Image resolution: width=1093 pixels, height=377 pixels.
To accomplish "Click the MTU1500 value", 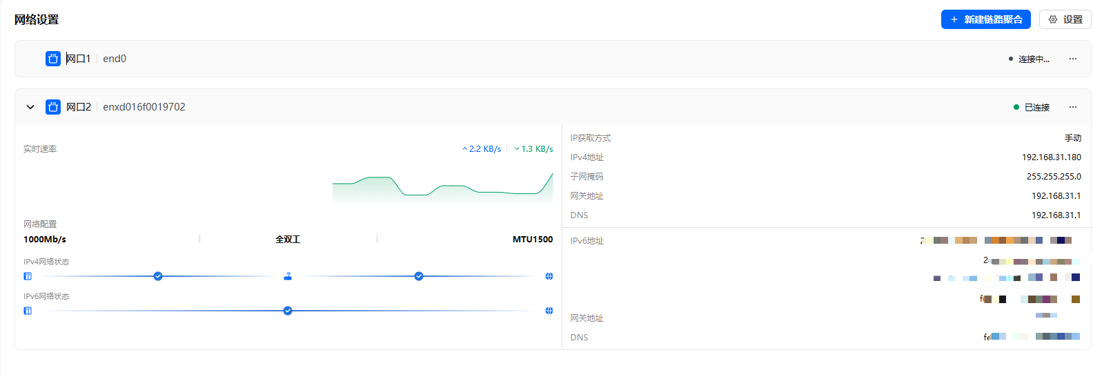I will [533, 240].
